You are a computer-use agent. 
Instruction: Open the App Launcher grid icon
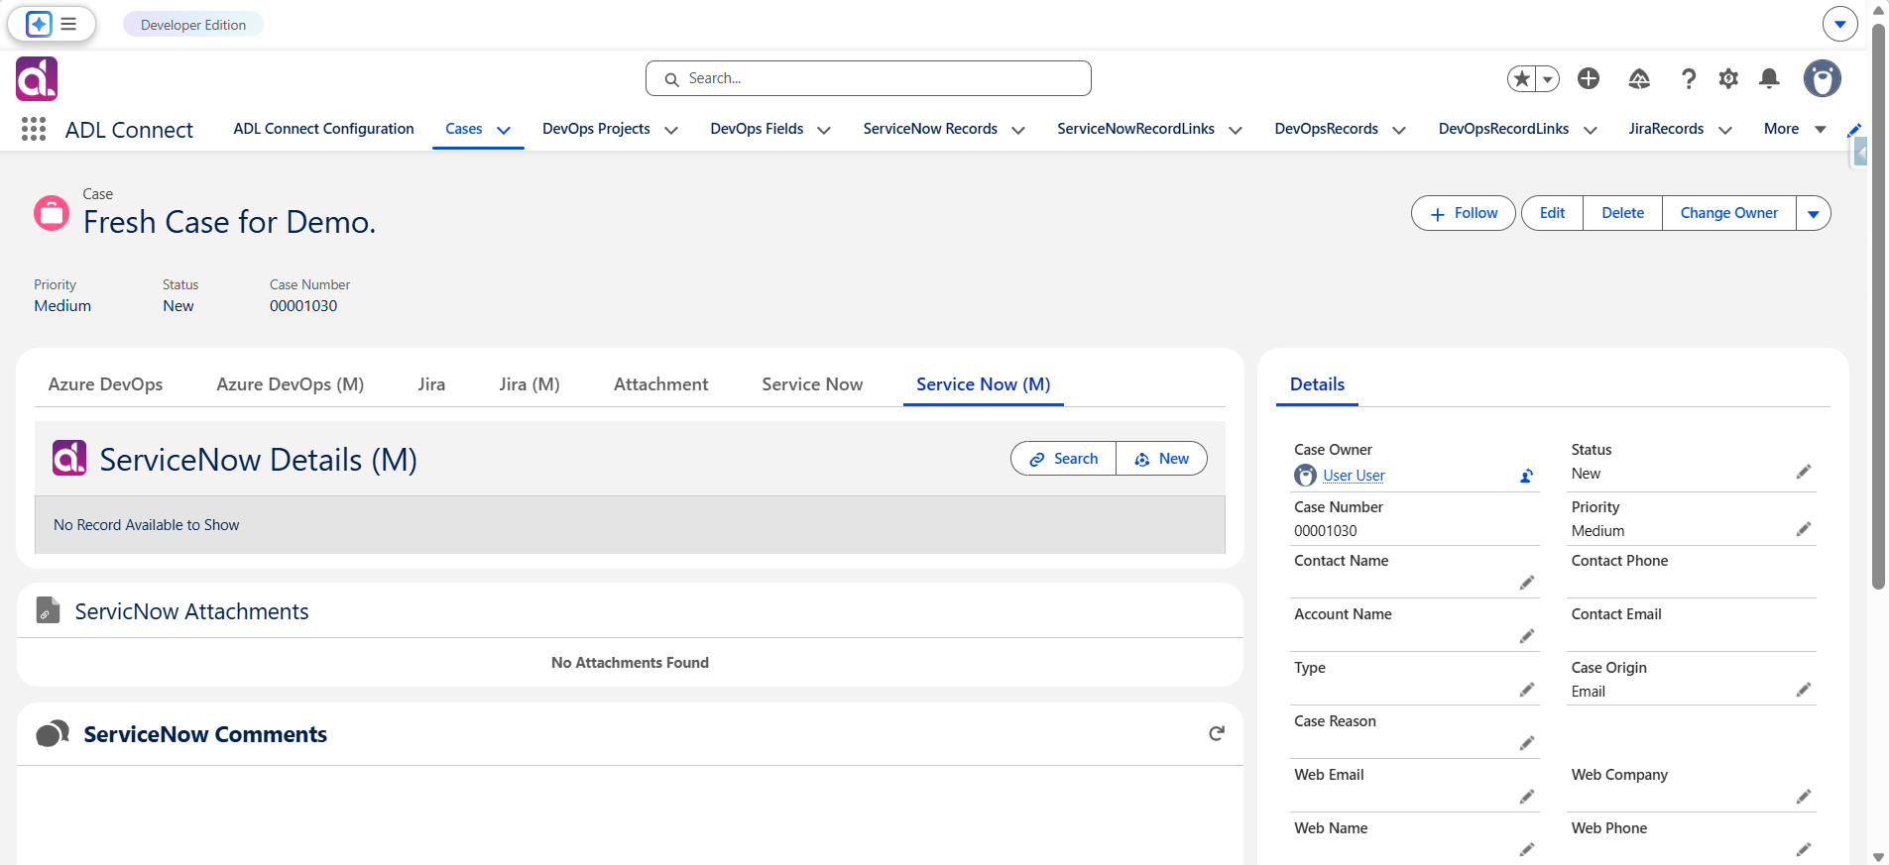pos(34,129)
